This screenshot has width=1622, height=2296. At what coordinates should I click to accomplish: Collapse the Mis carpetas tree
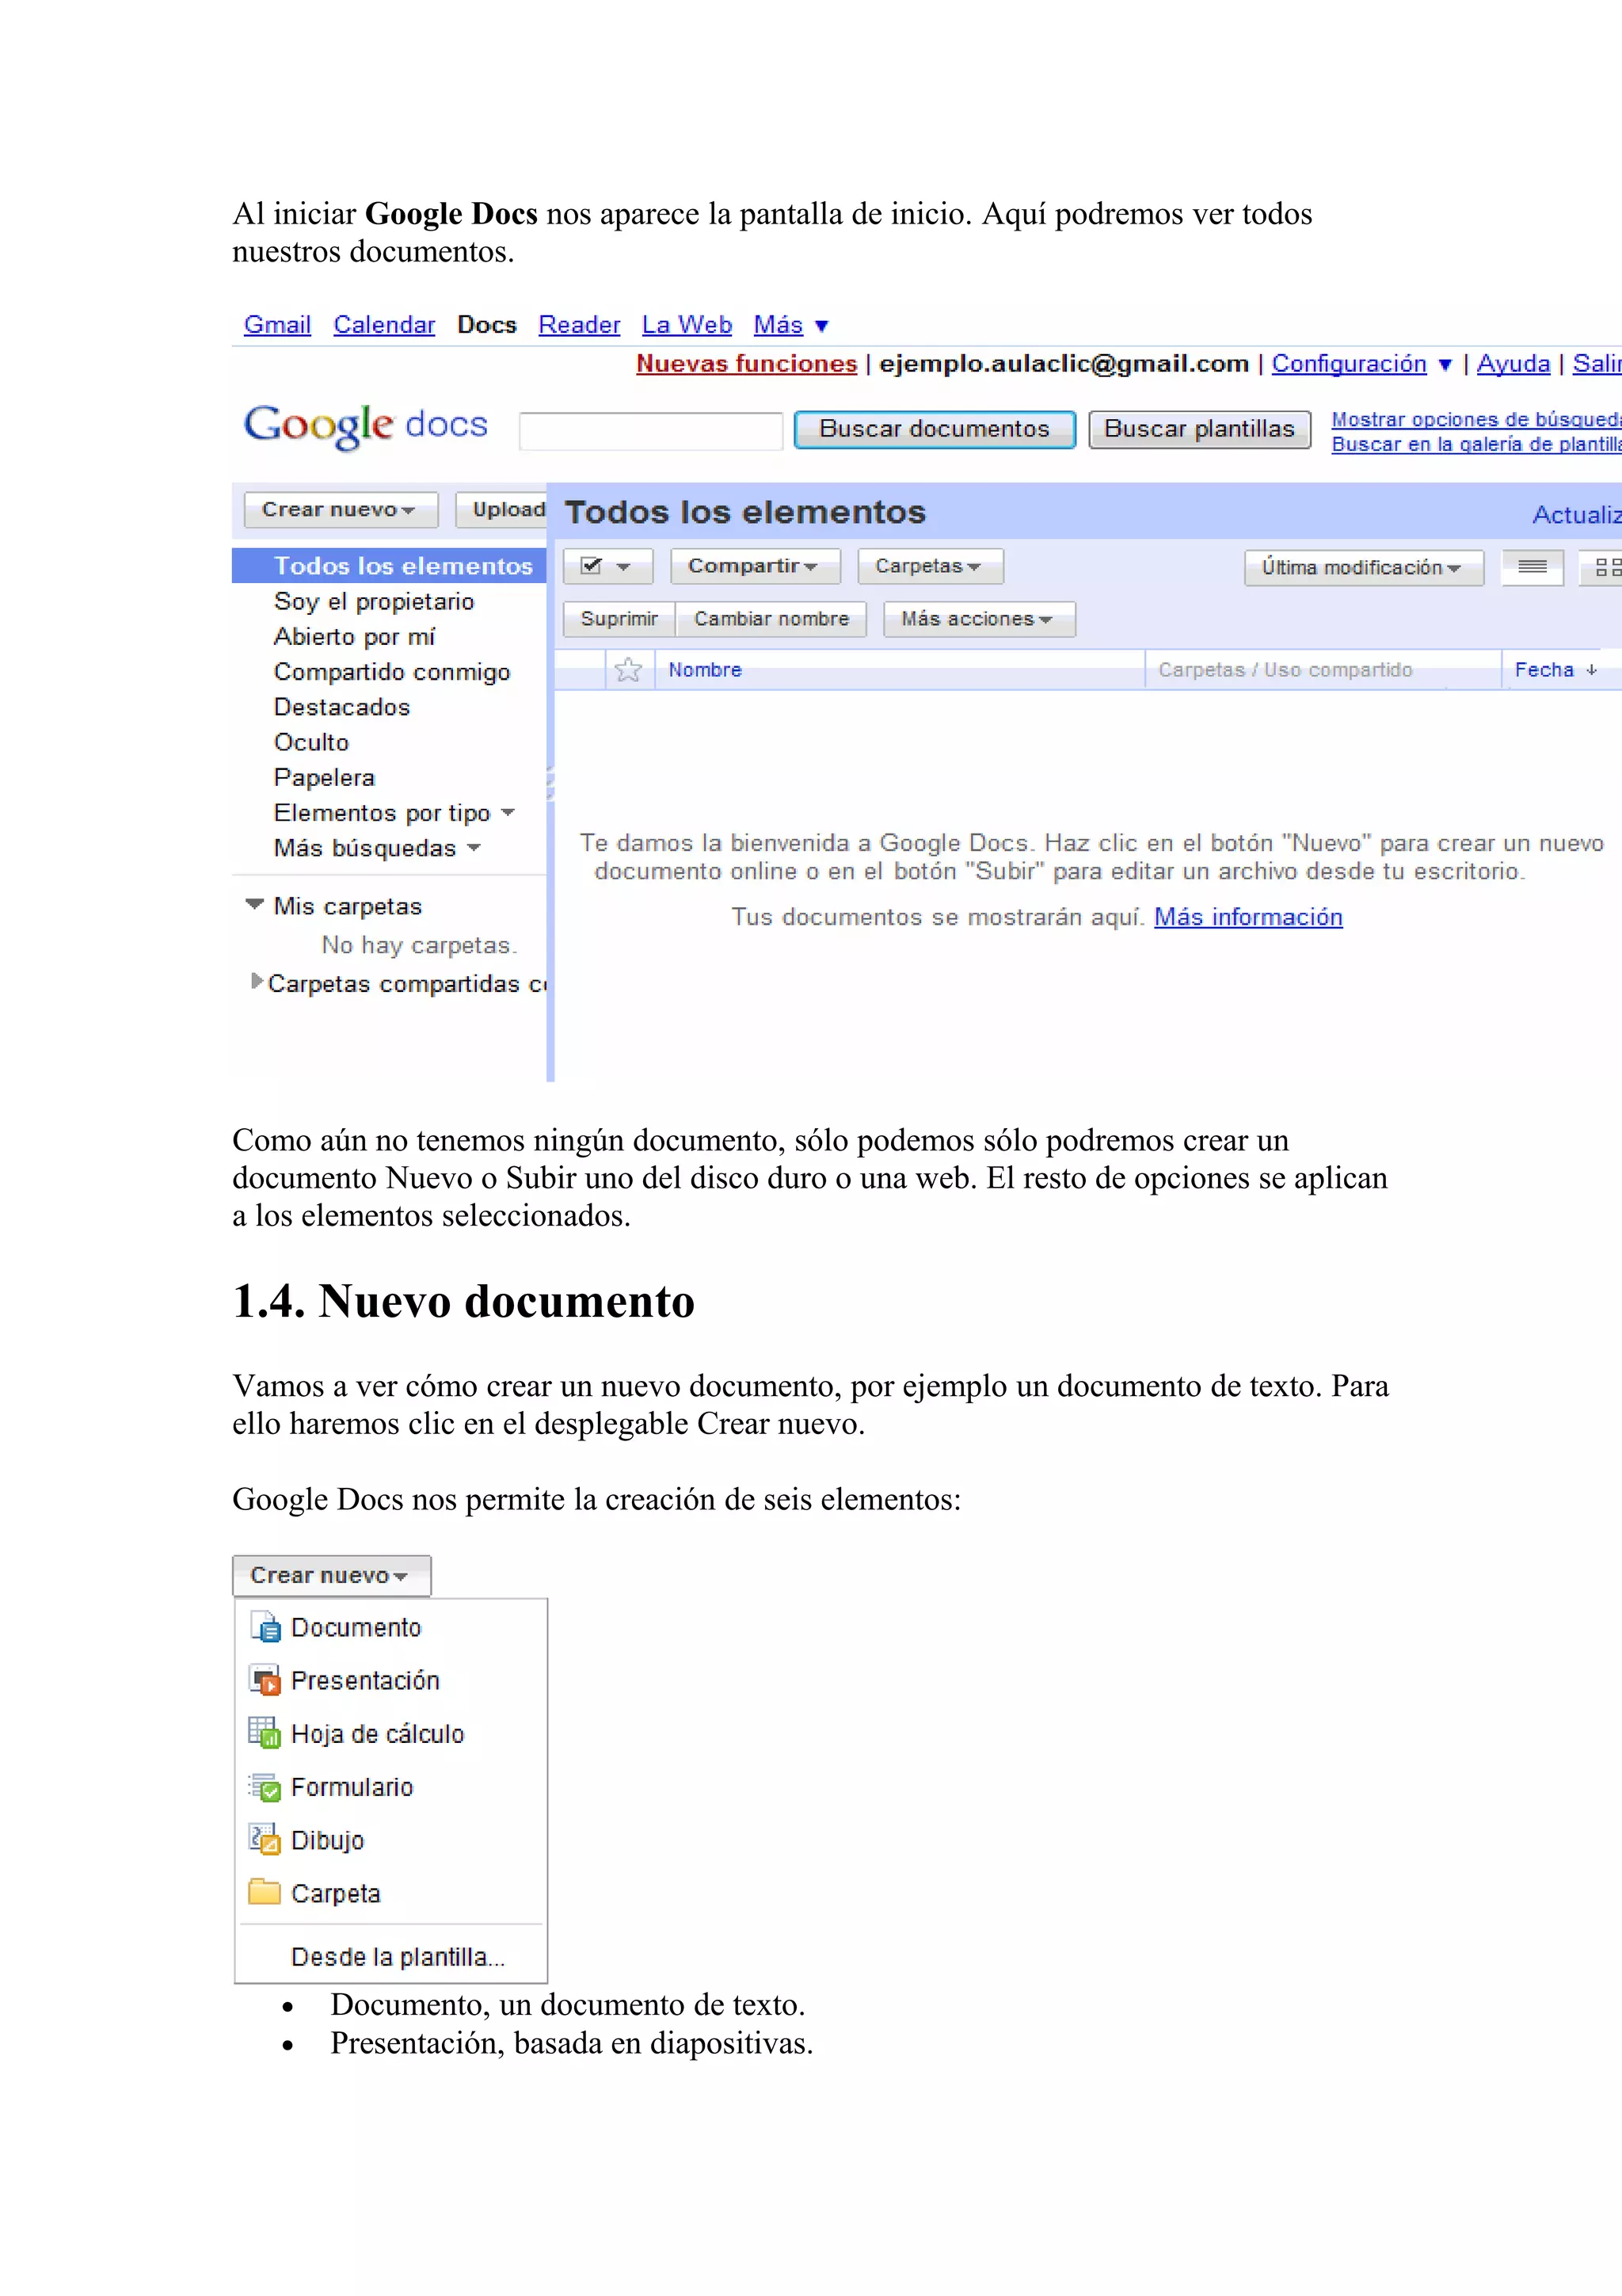255,905
